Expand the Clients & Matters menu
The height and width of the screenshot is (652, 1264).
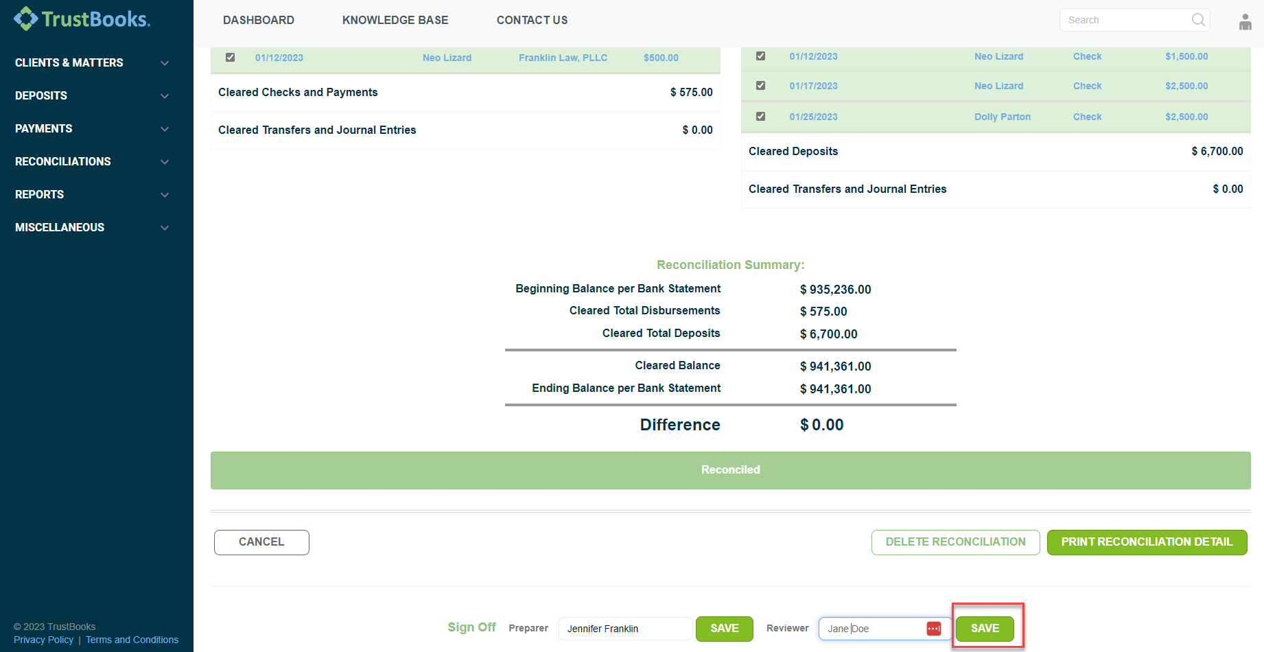click(92, 62)
